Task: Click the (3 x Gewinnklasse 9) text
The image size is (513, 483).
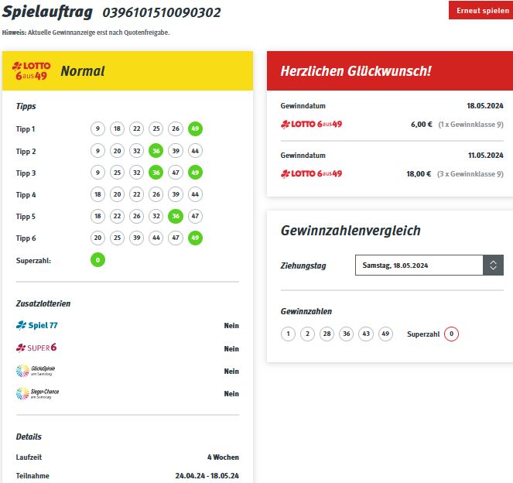Action: [x=470, y=173]
